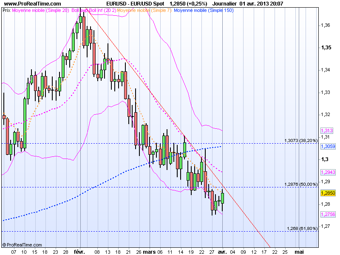
Task: Click the 1,29 price axis label
Action: point(326,182)
